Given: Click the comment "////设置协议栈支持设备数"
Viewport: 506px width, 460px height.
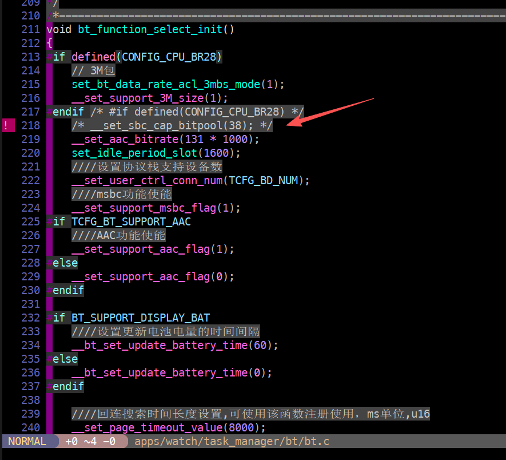Looking at the screenshot, I should pos(147,166).
